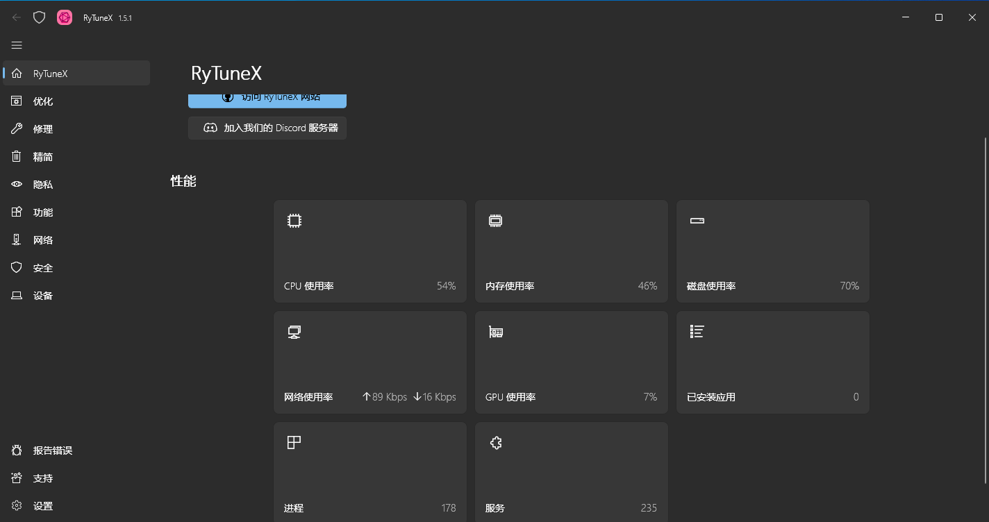Open the 磁盘使用率 card
The height and width of the screenshot is (522, 989).
(773, 251)
